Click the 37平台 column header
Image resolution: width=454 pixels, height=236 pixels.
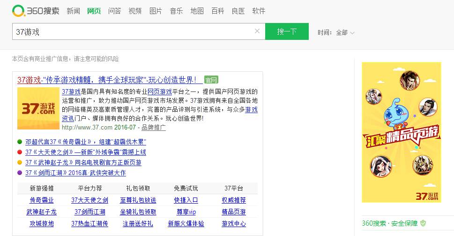click(x=234, y=189)
